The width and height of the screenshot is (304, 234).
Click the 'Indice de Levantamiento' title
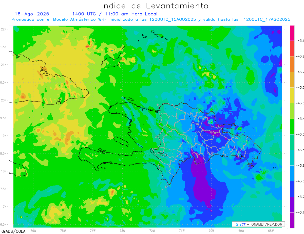click(x=155, y=6)
